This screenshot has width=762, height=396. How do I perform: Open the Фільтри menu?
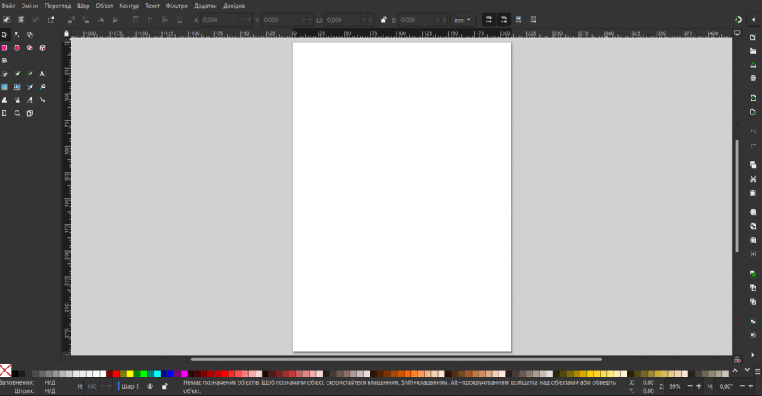[177, 6]
